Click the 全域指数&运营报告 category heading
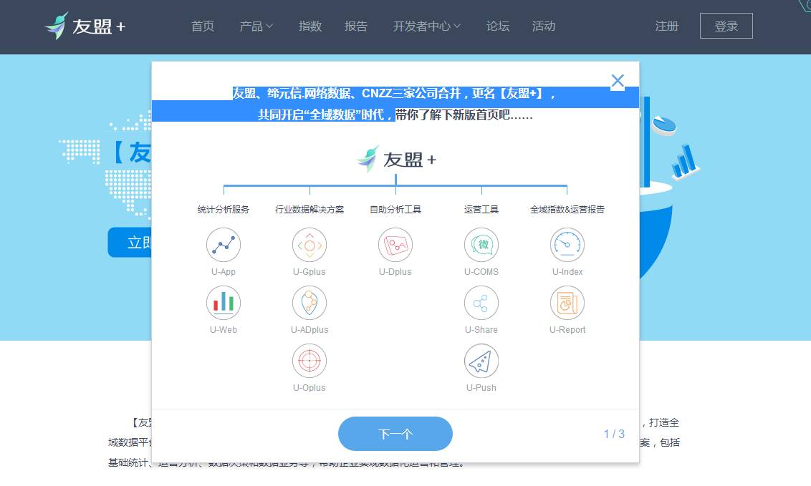Image resolution: width=811 pixels, height=486 pixels. pyautogui.click(x=567, y=209)
